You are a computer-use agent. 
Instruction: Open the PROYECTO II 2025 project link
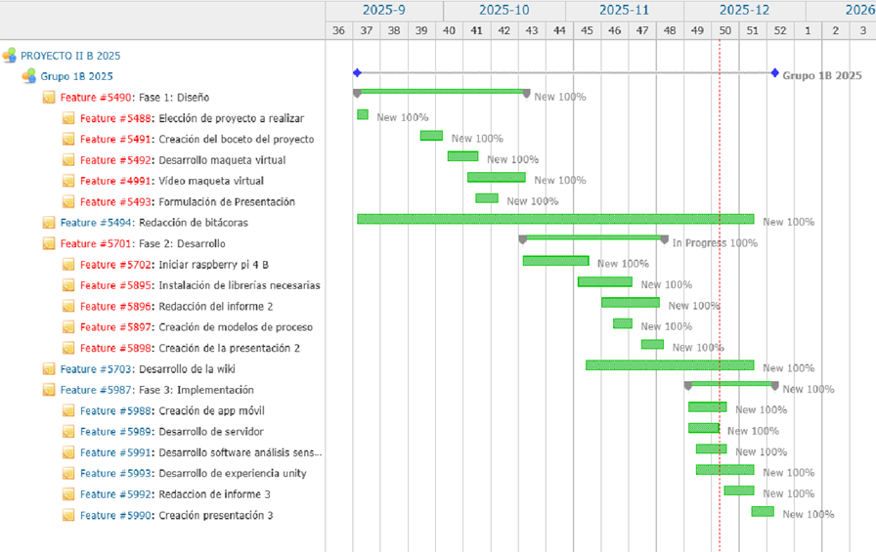[70, 56]
